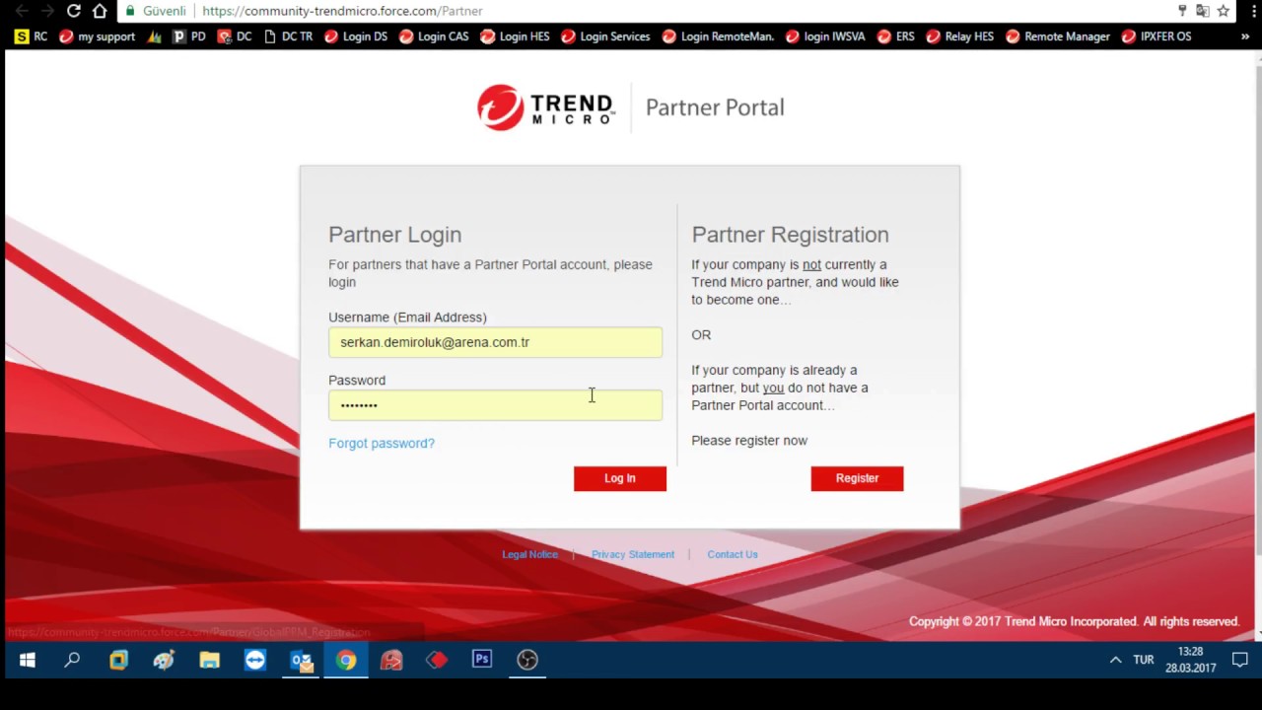The height and width of the screenshot is (710, 1262).
Task: Open the Remote Manager bookmark
Action: pos(1058,36)
